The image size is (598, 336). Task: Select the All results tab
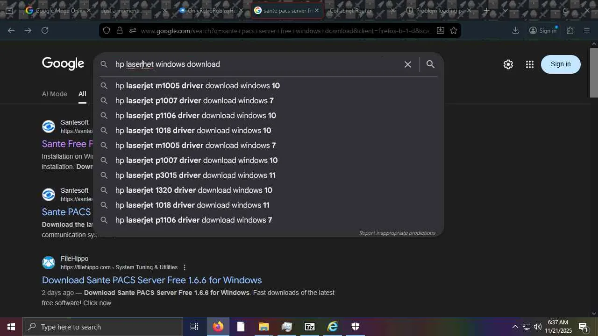point(82,94)
